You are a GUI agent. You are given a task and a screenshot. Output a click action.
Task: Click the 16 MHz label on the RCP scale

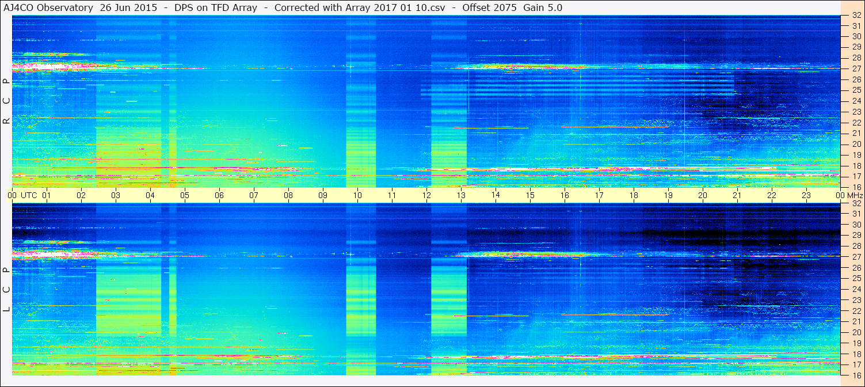(x=856, y=187)
